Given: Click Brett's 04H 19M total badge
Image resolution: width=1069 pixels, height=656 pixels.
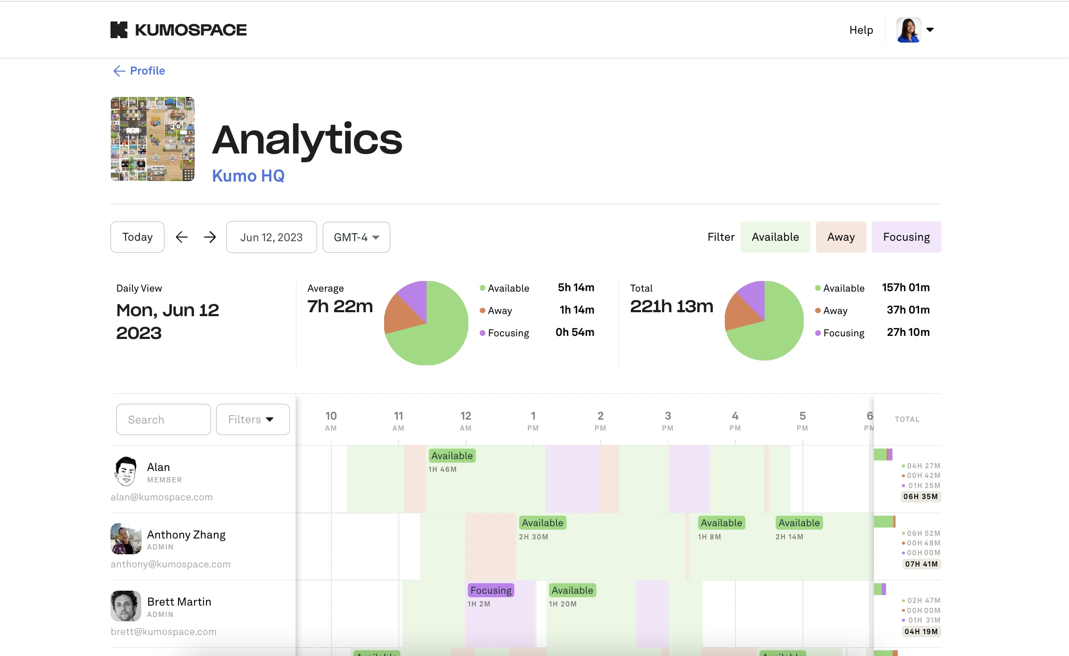Looking at the screenshot, I should 921,631.
